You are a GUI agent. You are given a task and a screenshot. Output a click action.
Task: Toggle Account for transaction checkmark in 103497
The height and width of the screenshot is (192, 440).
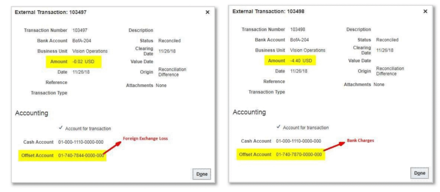pyautogui.click(x=61, y=128)
